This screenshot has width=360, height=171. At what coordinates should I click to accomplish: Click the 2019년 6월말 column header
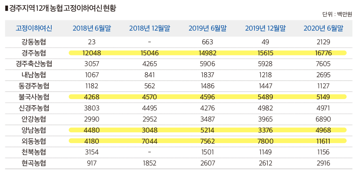(207, 28)
